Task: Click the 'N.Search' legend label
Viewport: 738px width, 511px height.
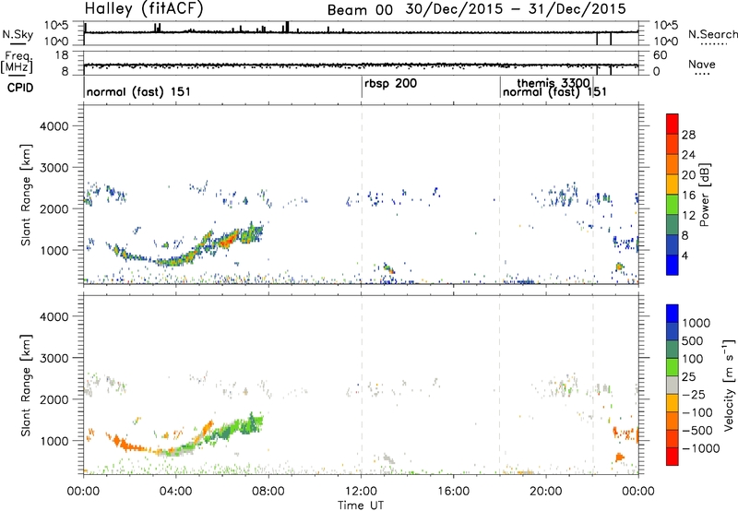Action: 712,34
